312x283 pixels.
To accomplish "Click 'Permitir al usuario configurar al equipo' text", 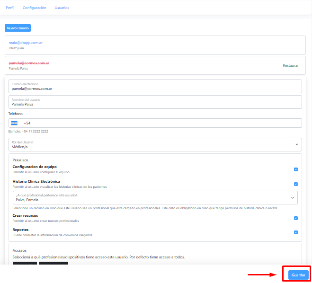I will [x=41, y=172].
